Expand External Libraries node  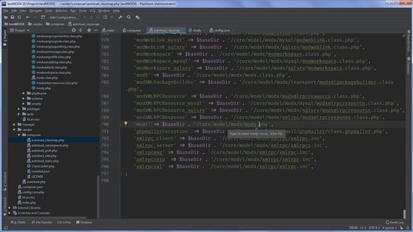pyautogui.click(x=10, y=208)
